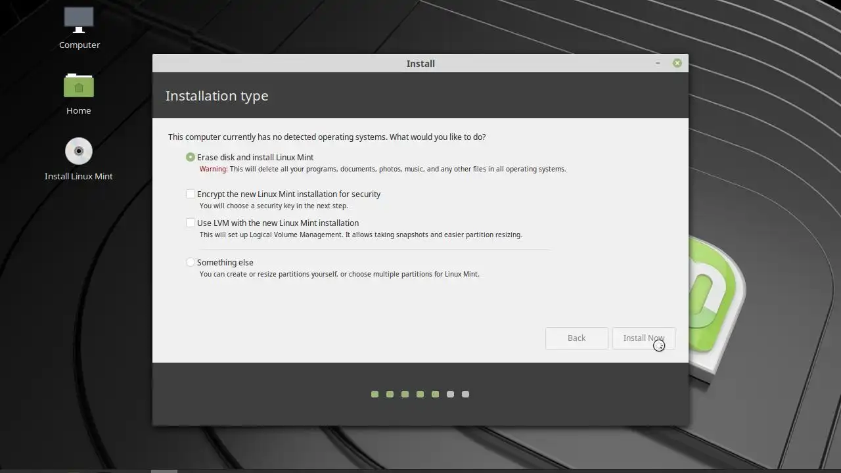Close the Install window

tap(677, 63)
